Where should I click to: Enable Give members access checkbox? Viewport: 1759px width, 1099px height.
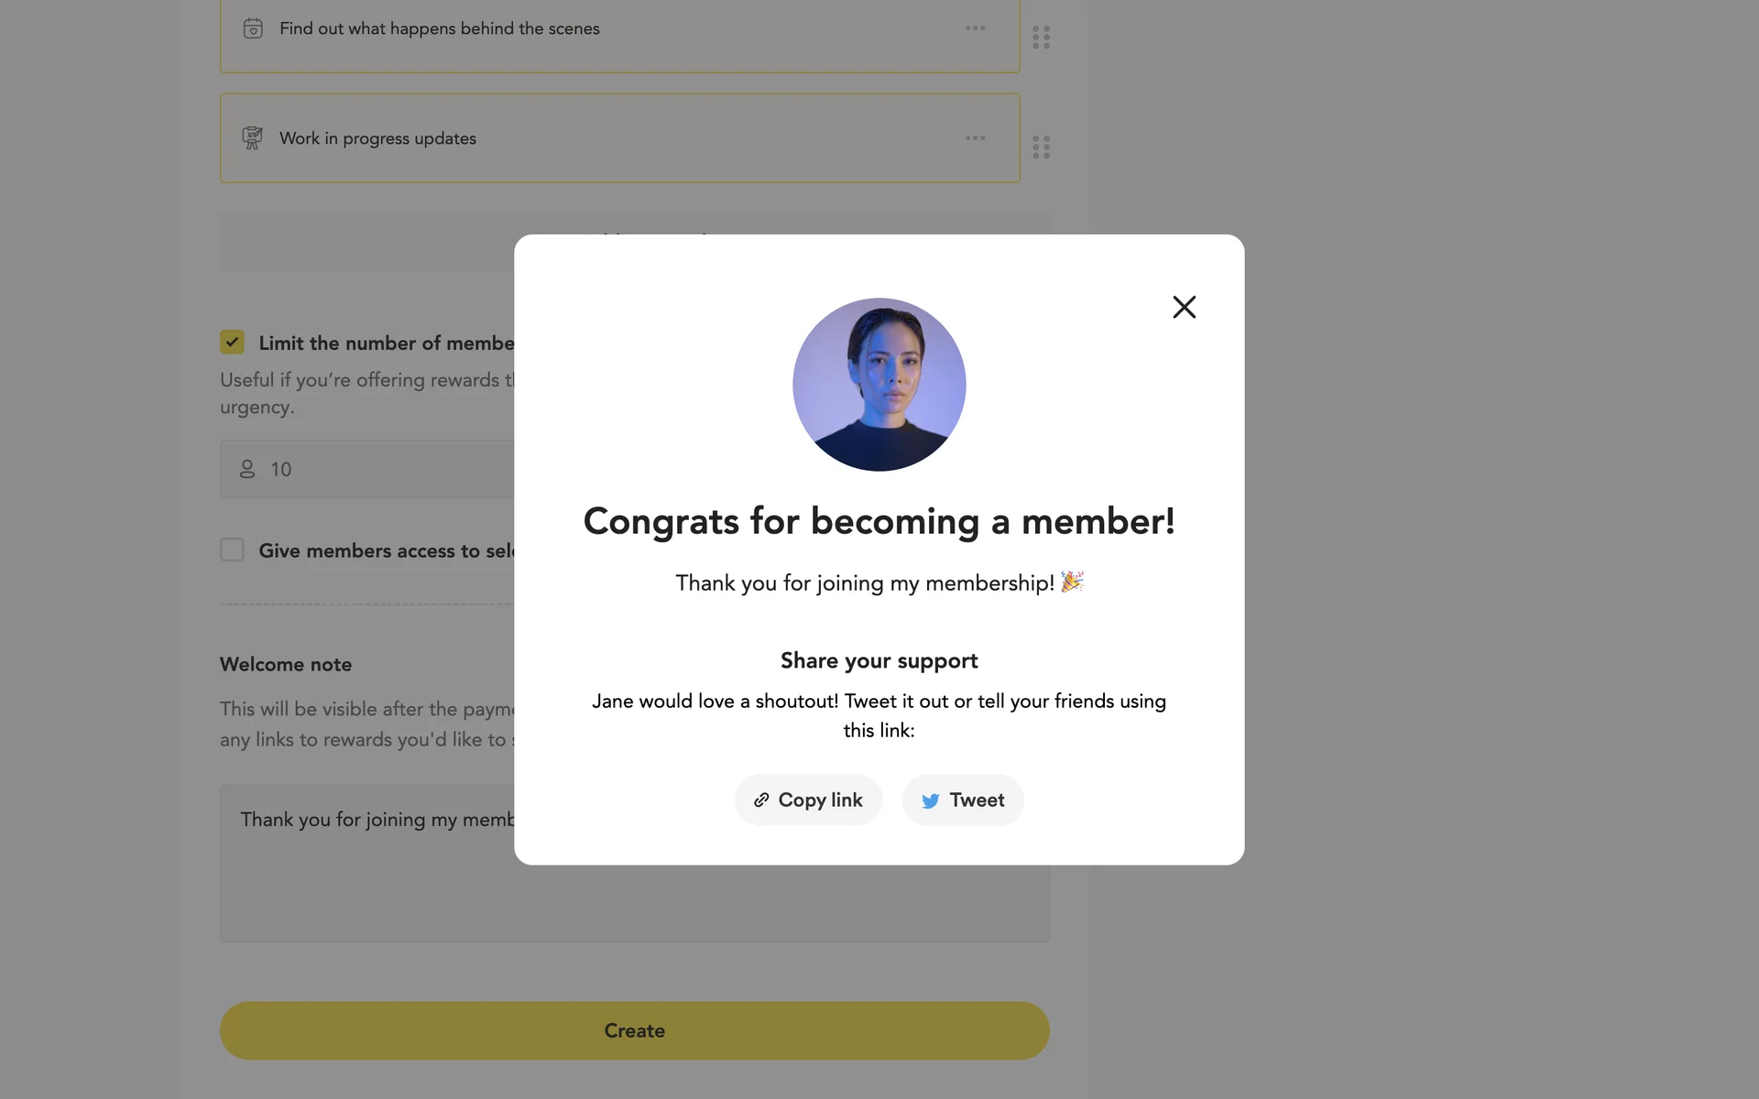232,549
